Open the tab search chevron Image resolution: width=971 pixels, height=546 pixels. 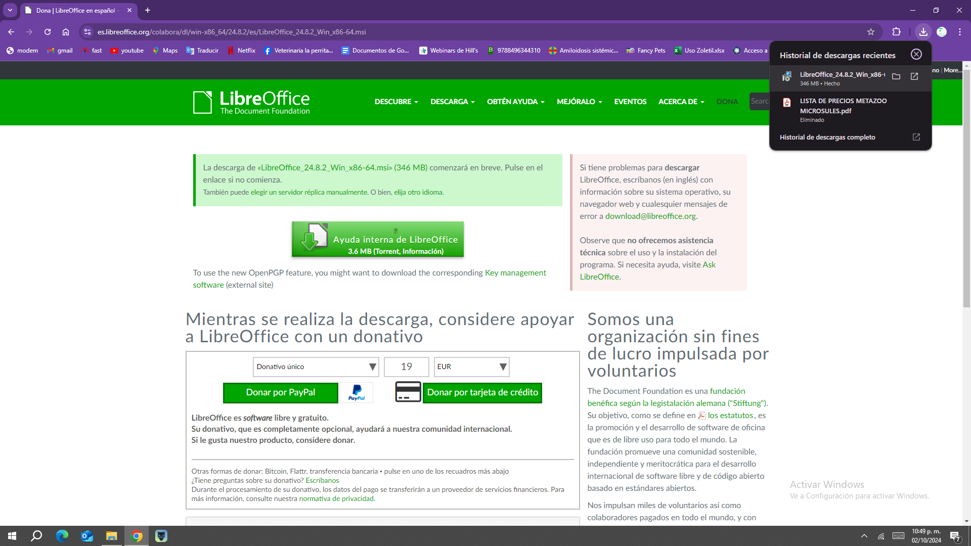[x=10, y=10]
